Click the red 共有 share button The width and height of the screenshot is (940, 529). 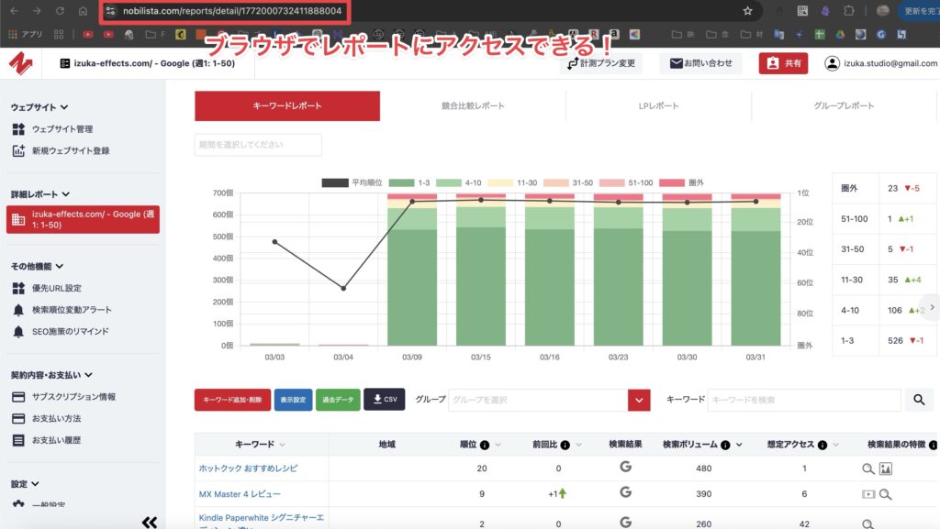tap(783, 63)
